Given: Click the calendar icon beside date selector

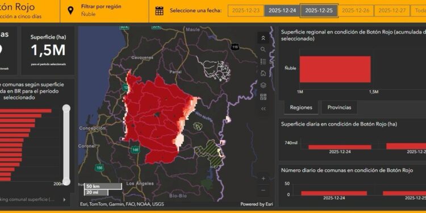Looking at the screenshot, I should [x=159, y=11].
